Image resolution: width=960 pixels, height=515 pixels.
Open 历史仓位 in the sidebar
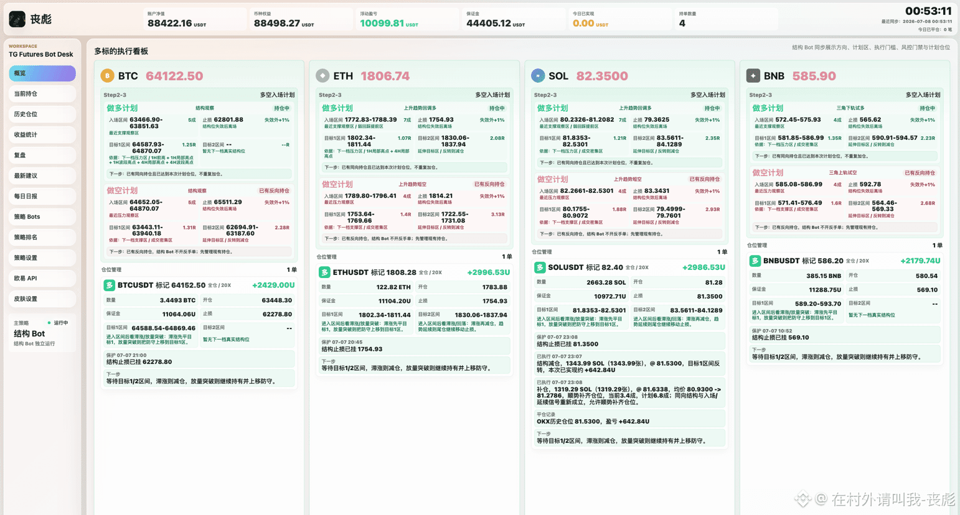pyautogui.click(x=42, y=114)
